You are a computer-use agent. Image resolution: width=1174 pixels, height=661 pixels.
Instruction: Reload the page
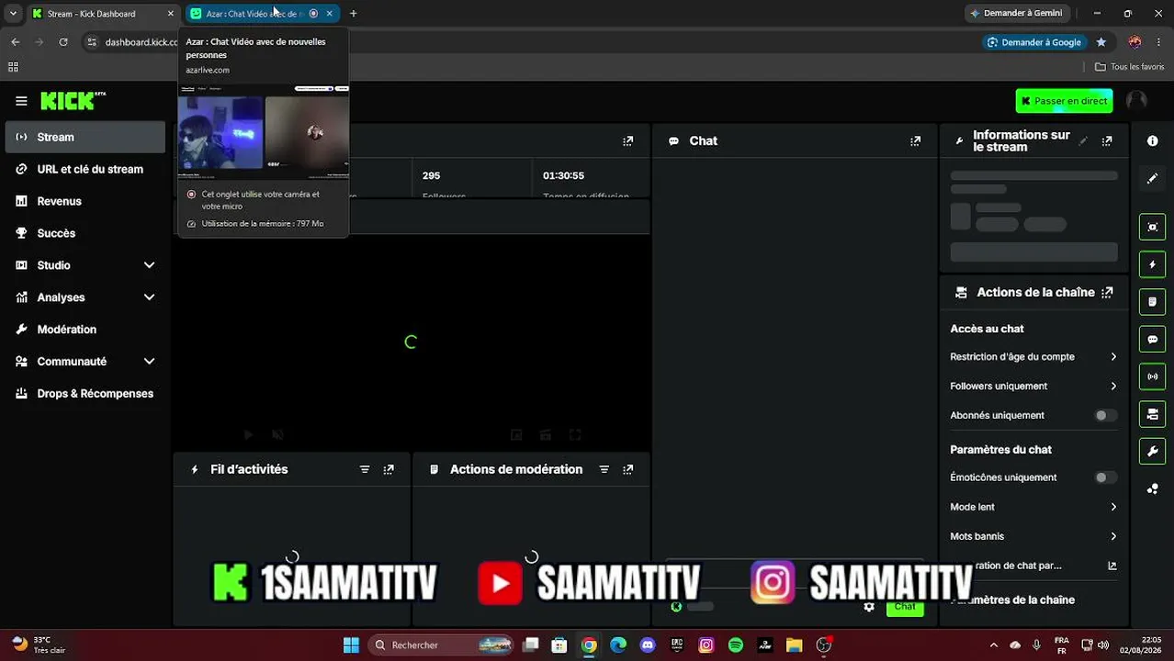[62, 42]
